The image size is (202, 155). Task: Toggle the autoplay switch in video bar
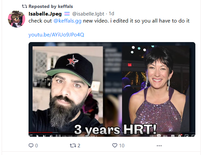(166, 136)
